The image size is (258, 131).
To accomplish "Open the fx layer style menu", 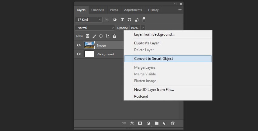I will [132, 123].
